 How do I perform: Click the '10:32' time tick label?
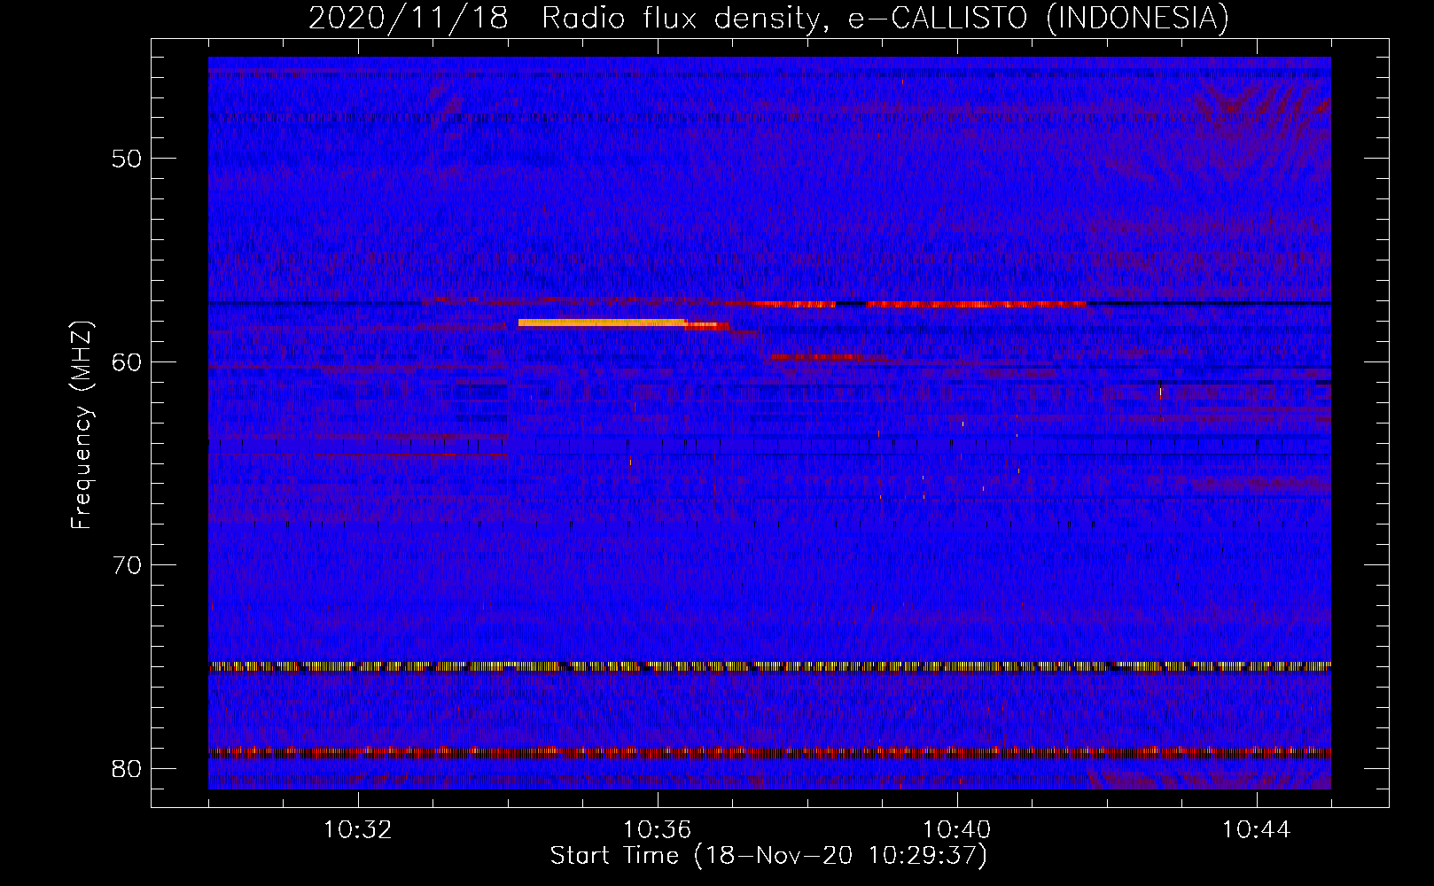point(358,830)
